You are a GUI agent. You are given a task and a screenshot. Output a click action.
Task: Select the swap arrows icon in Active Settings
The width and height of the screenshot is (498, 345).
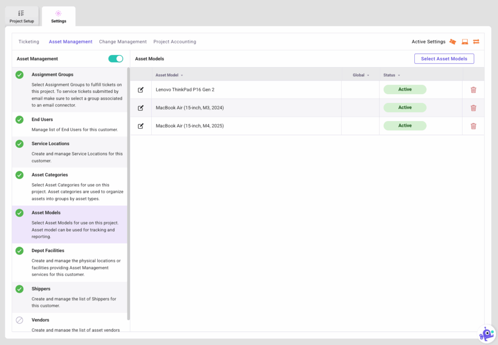tap(476, 42)
